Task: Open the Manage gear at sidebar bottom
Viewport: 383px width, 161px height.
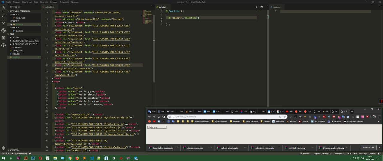Action: [x=4, y=148]
